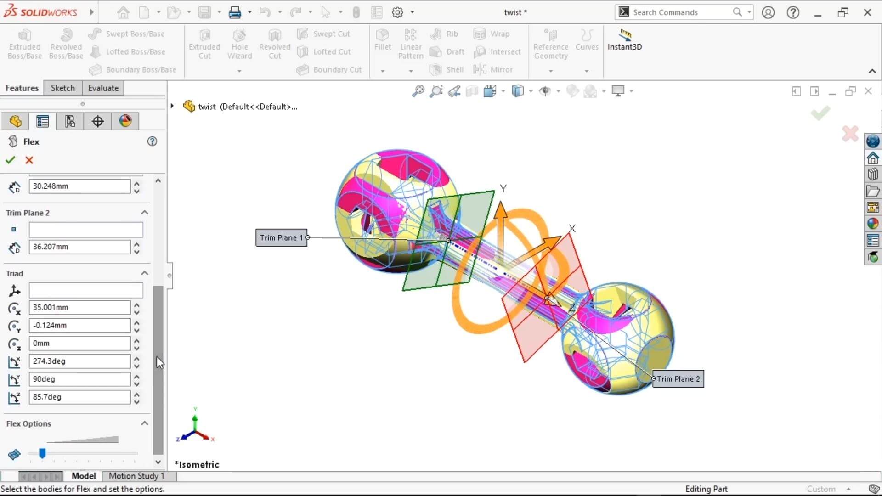Confirm the Flex feature with green check
882x496 pixels.
[x=10, y=160]
